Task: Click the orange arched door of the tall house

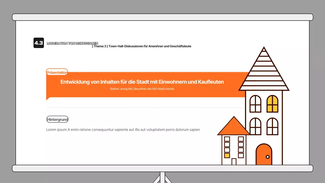Action: (x=264, y=155)
